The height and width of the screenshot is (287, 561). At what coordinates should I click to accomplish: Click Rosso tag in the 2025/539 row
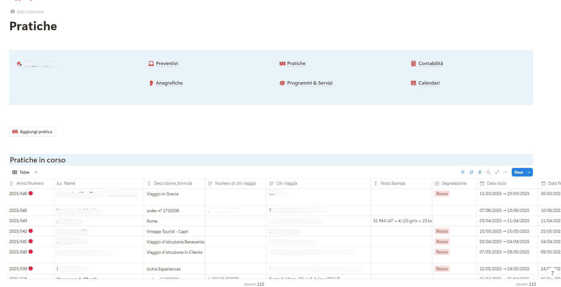442,269
